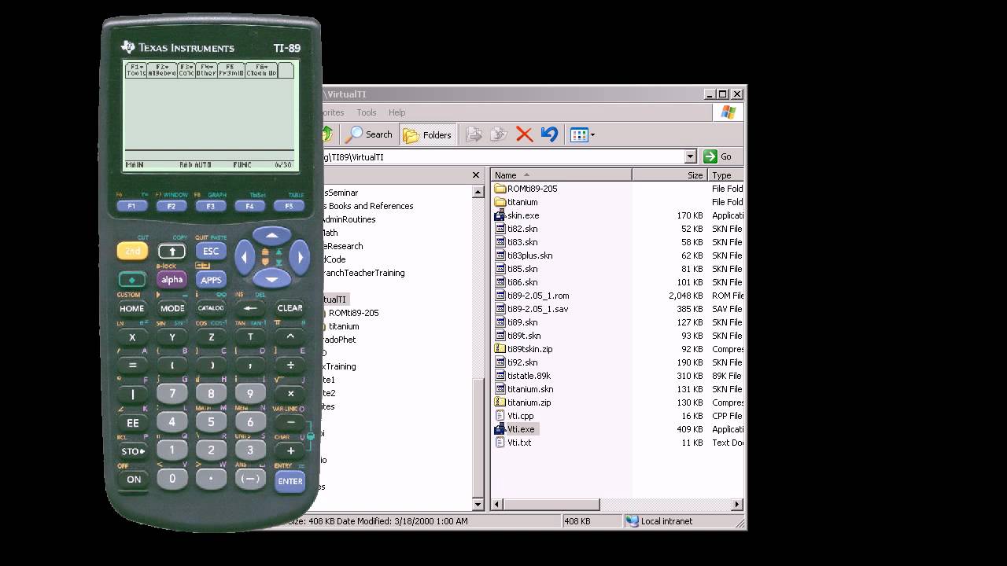Sort by Type column header

[x=725, y=175]
